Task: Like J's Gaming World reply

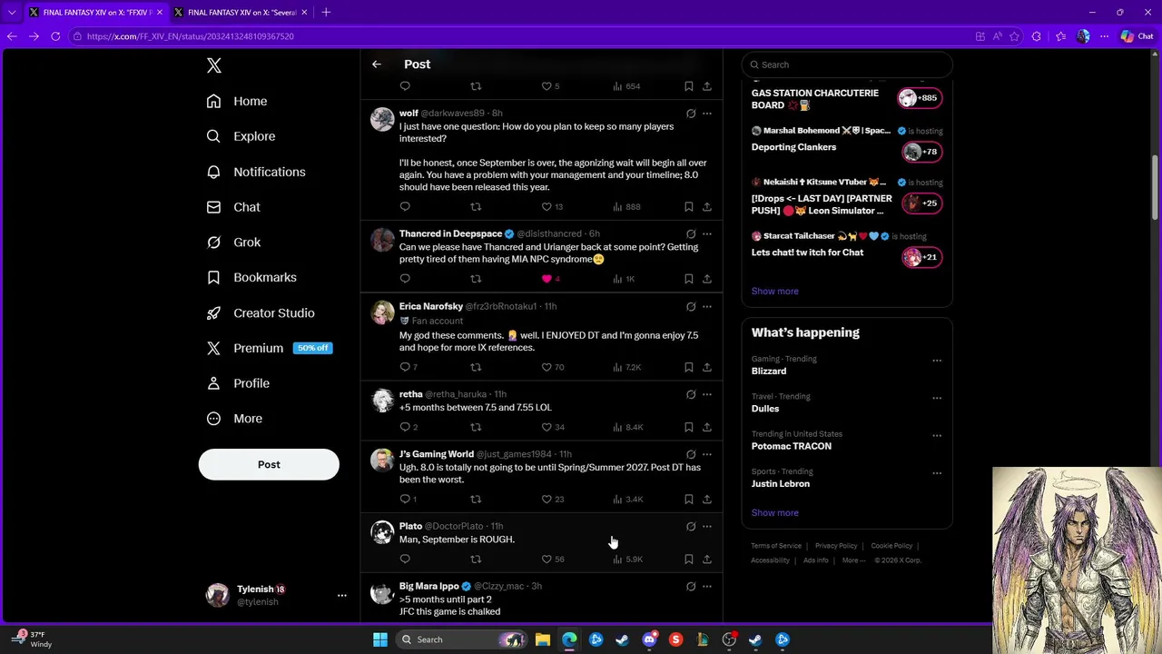Action: point(552,500)
